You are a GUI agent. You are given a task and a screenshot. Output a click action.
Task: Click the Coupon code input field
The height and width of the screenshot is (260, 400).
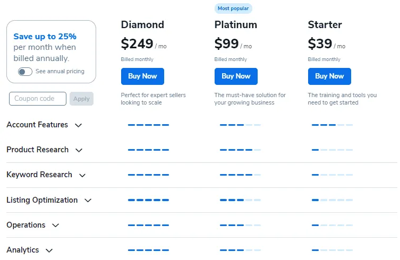(38, 99)
